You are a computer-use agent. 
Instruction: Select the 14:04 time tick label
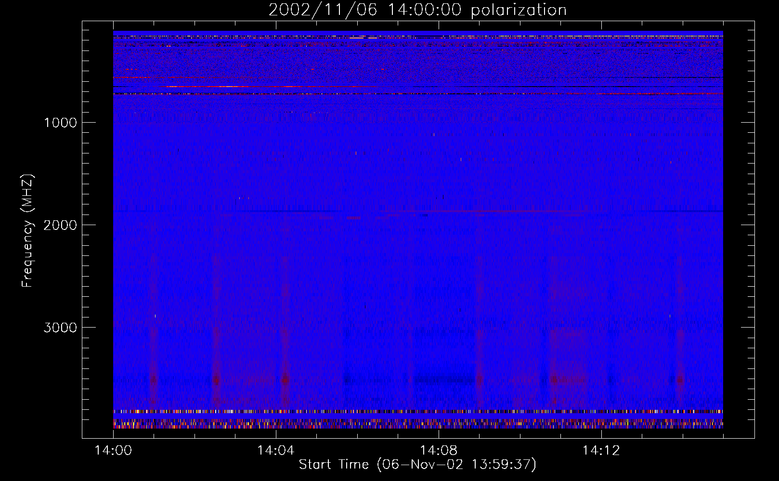pyautogui.click(x=276, y=451)
